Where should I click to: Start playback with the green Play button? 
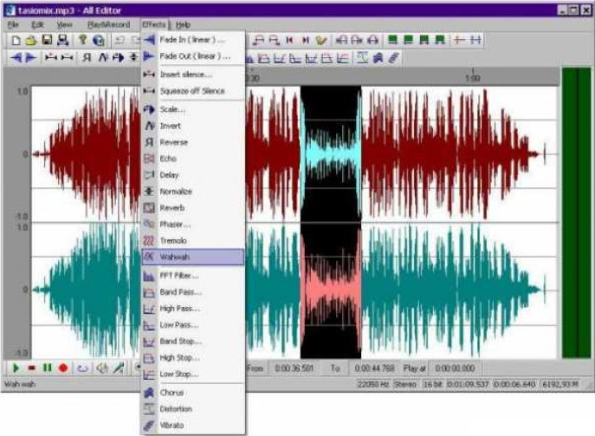point(15,368)
